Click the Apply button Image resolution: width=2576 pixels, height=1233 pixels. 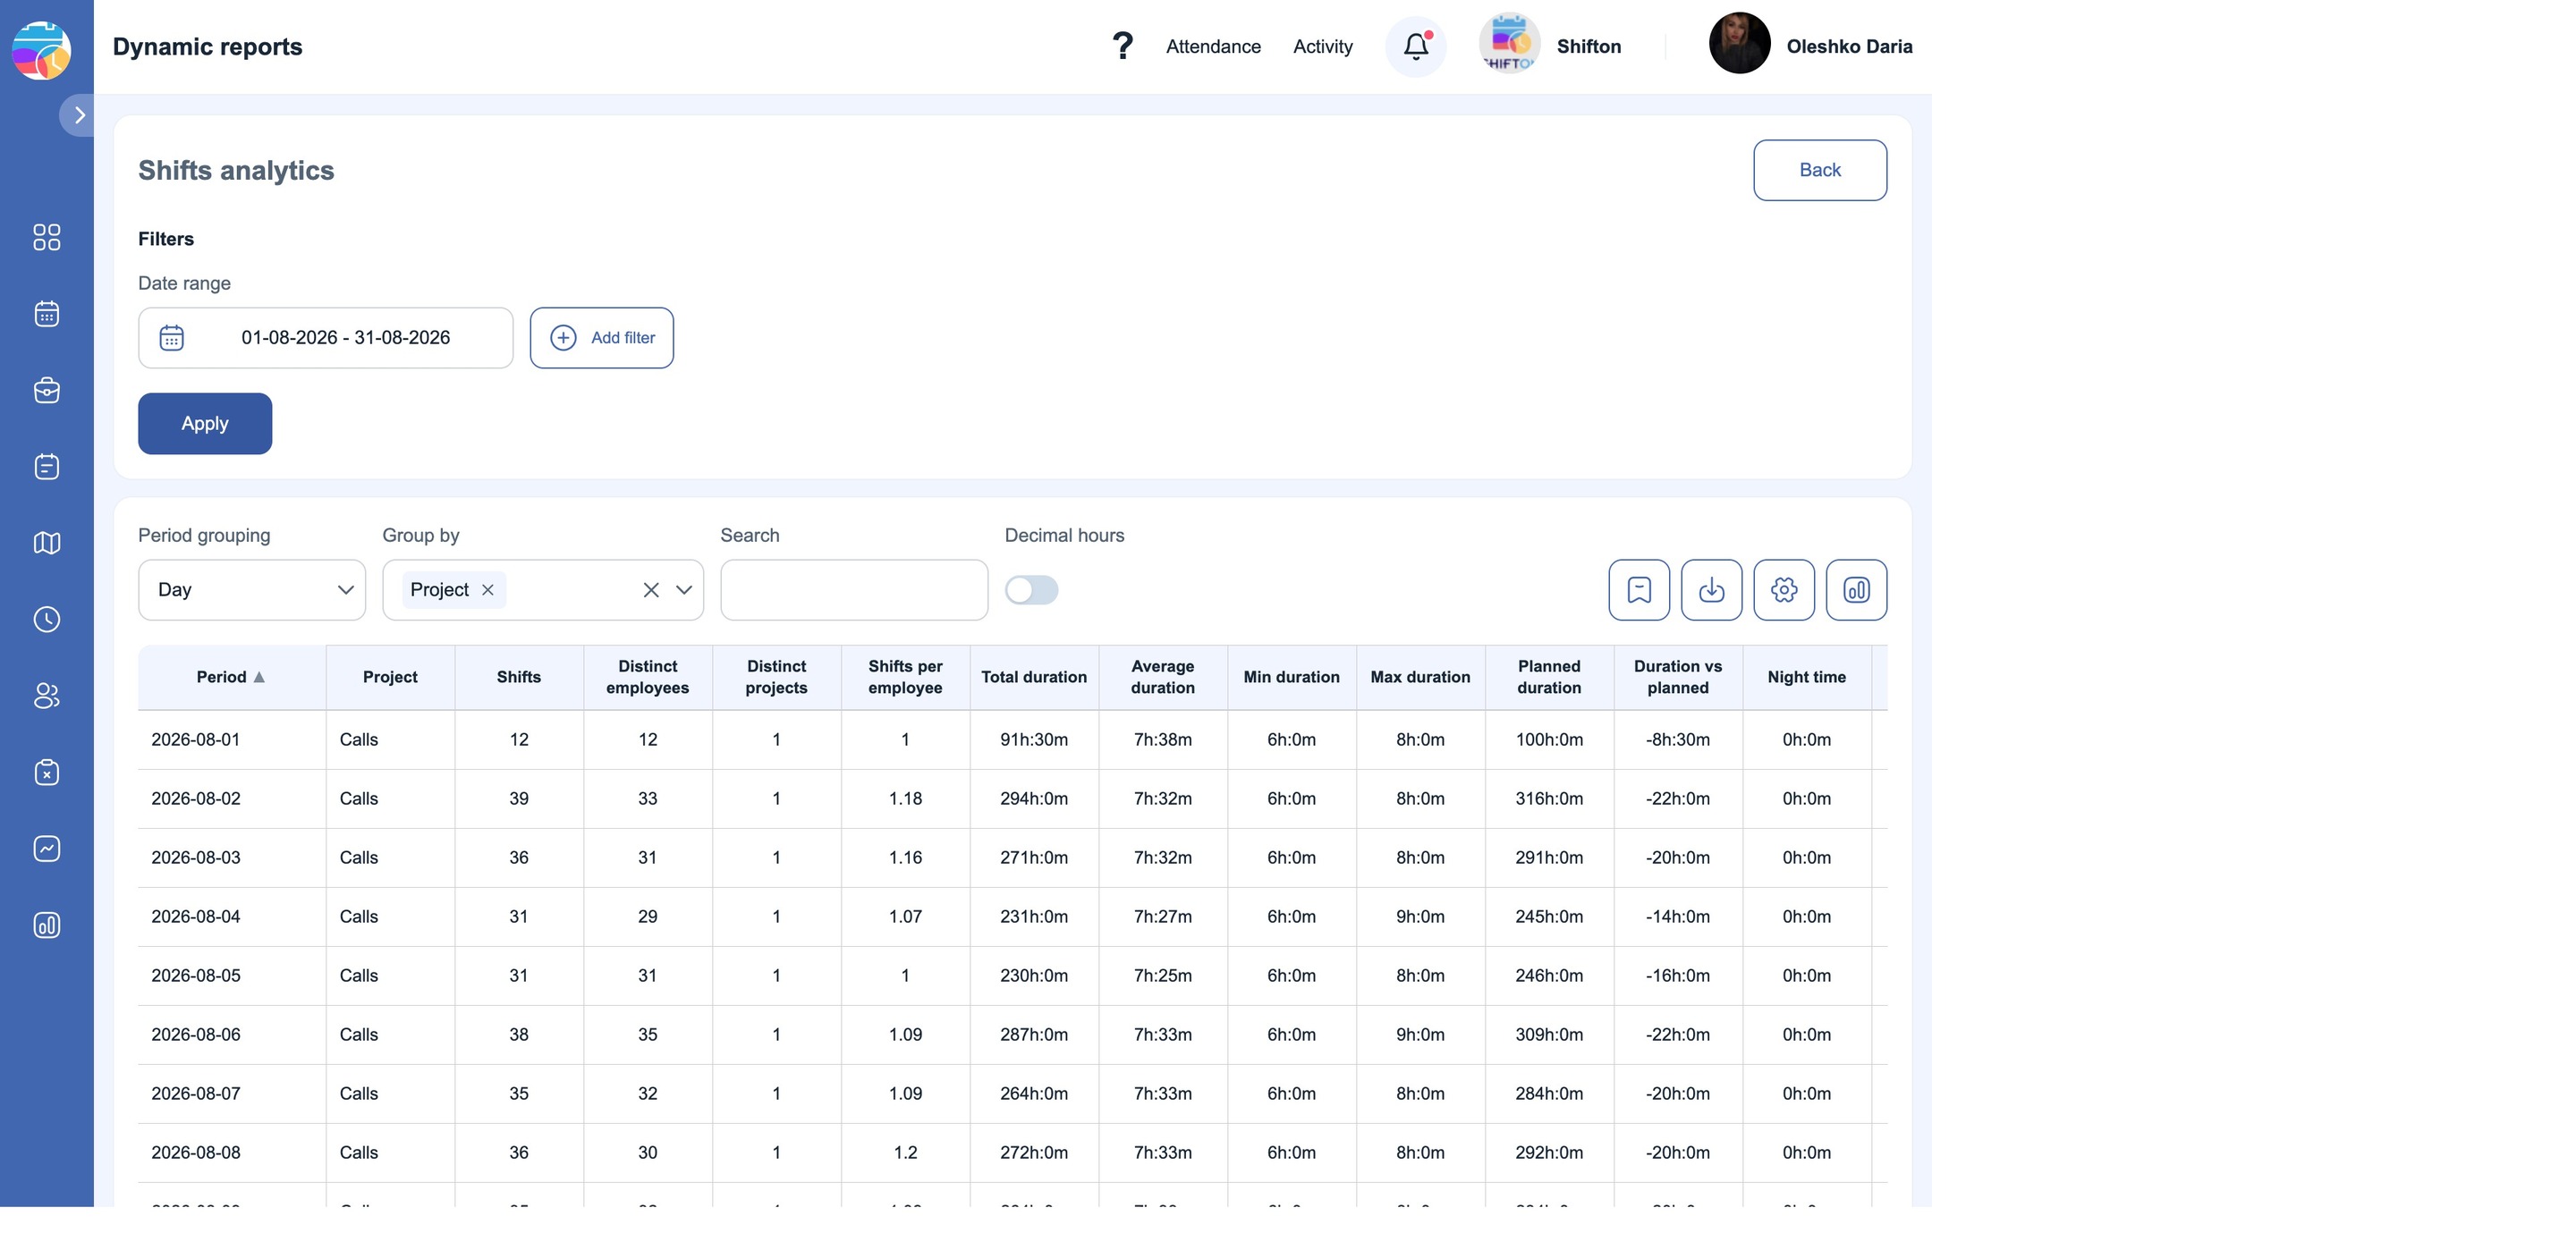point(205,424)
